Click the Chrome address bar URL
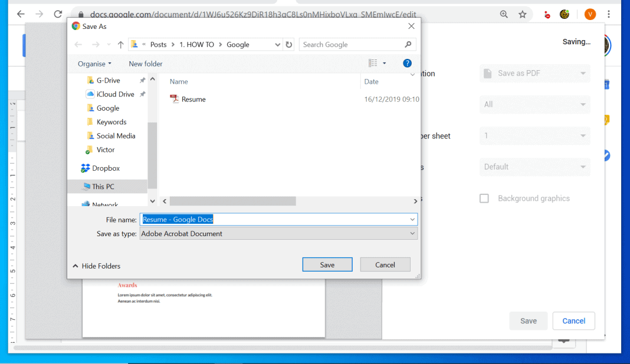This screenshot has width=630, height=364. point(253,15)
